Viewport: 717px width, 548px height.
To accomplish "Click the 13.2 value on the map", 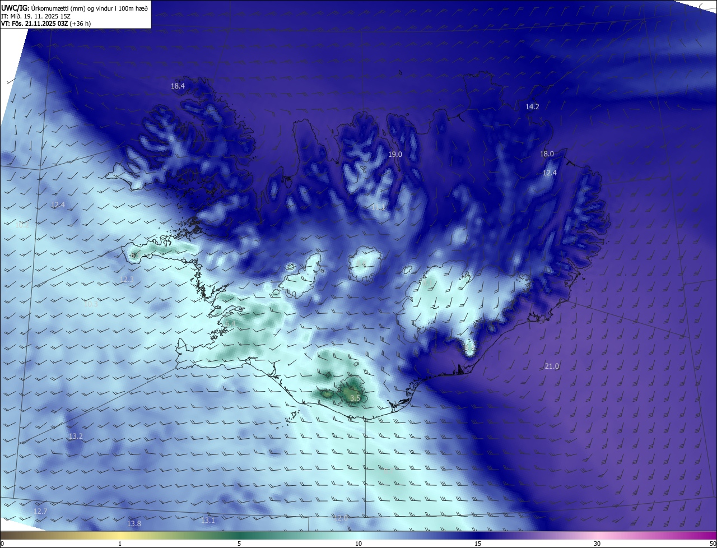I will point(76,436).
